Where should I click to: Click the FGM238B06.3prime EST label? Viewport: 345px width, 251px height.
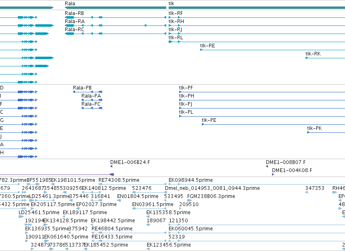coord(211,196)
